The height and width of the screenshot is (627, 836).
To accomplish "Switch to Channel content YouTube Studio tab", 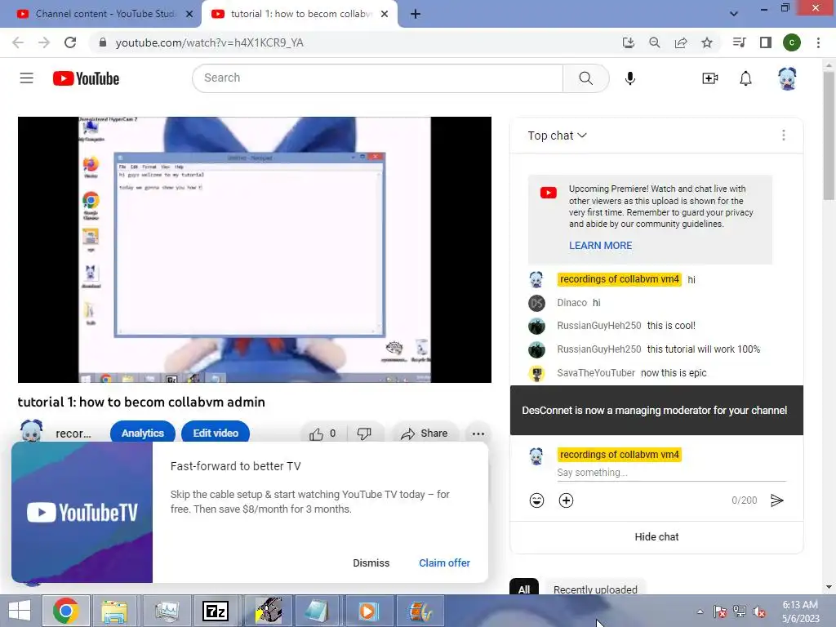I will (105, 14).
